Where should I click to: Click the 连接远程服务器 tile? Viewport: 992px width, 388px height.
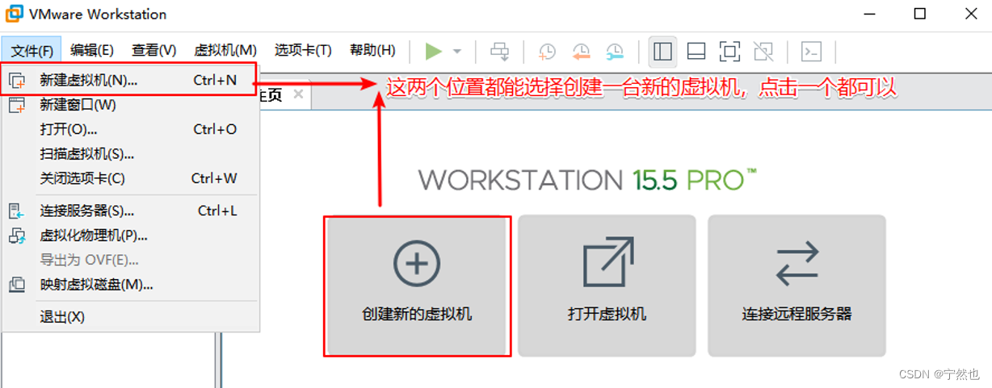click(x=797, y=286)
